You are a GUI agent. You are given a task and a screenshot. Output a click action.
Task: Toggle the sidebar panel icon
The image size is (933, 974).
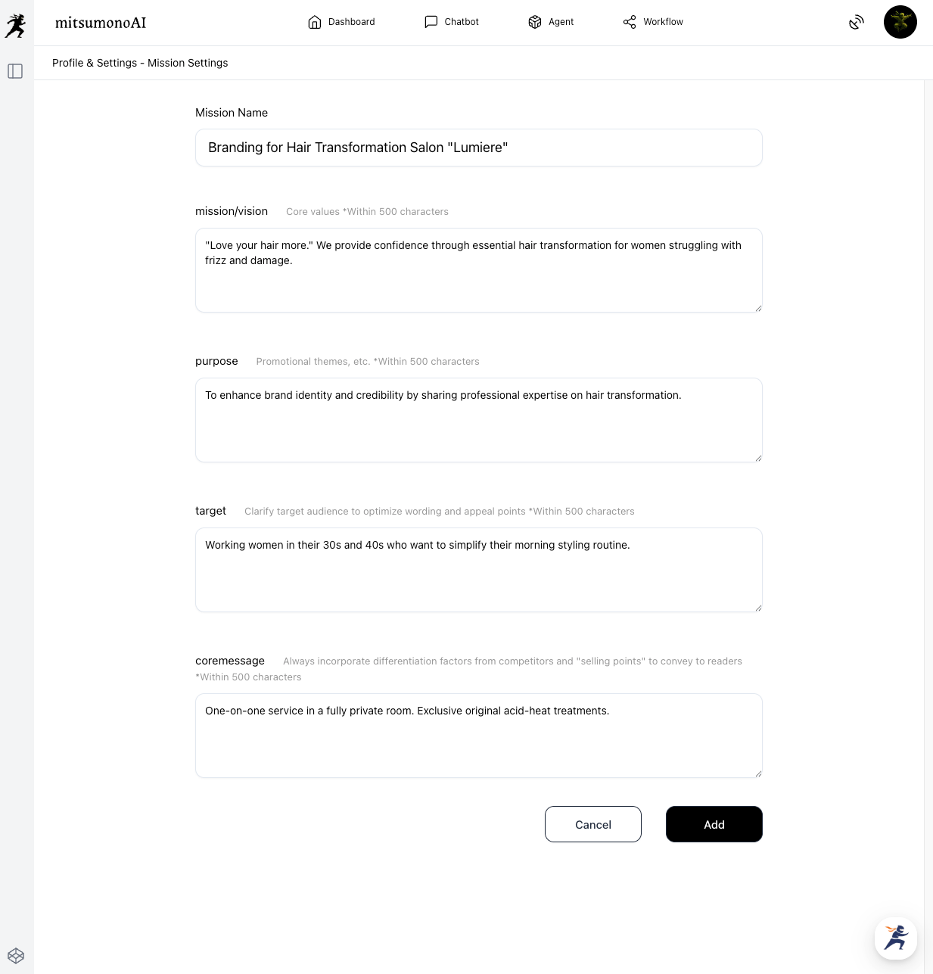15,71
